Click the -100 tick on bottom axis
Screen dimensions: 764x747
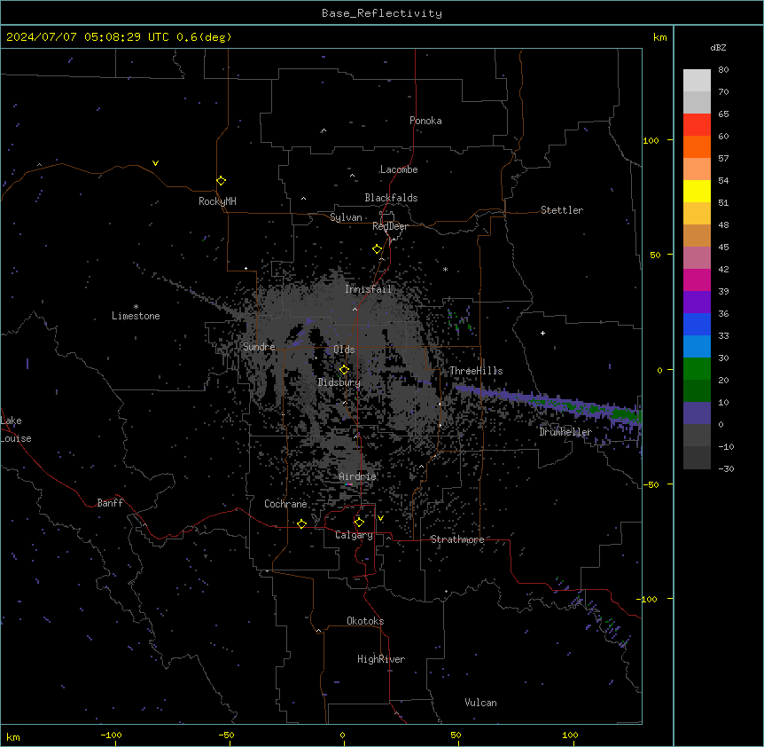click(111, 735)
